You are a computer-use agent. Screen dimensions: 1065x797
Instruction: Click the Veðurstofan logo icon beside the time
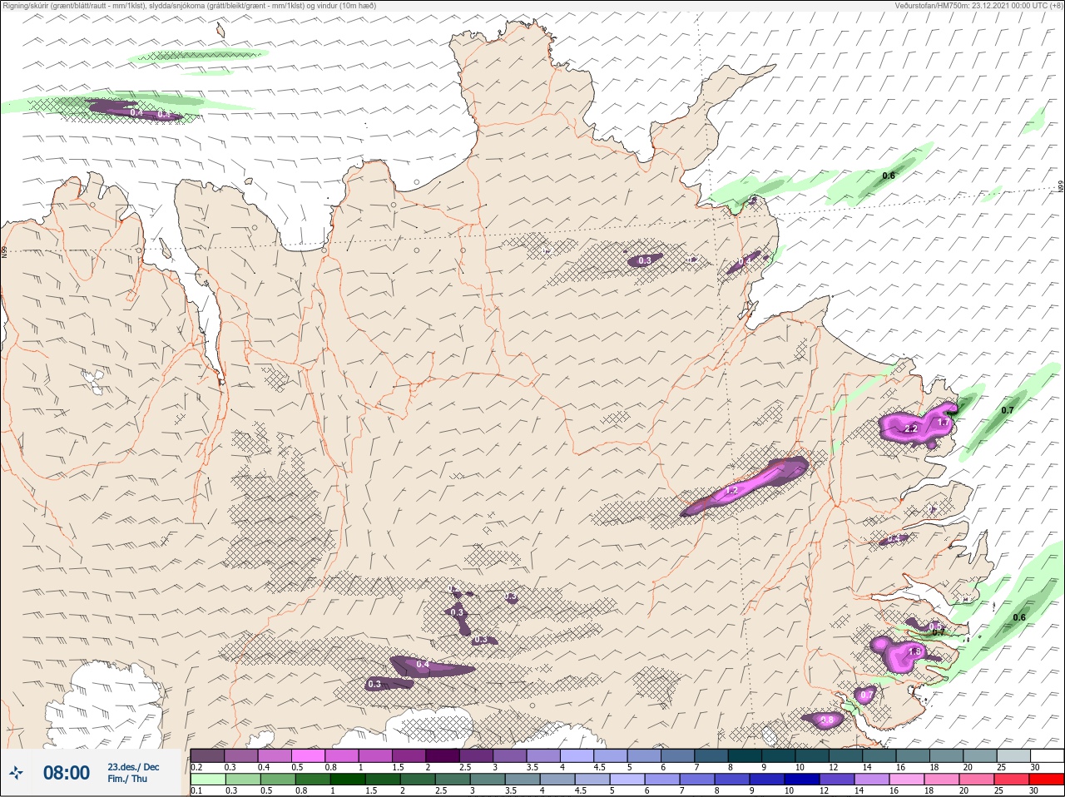coord(17,773)
